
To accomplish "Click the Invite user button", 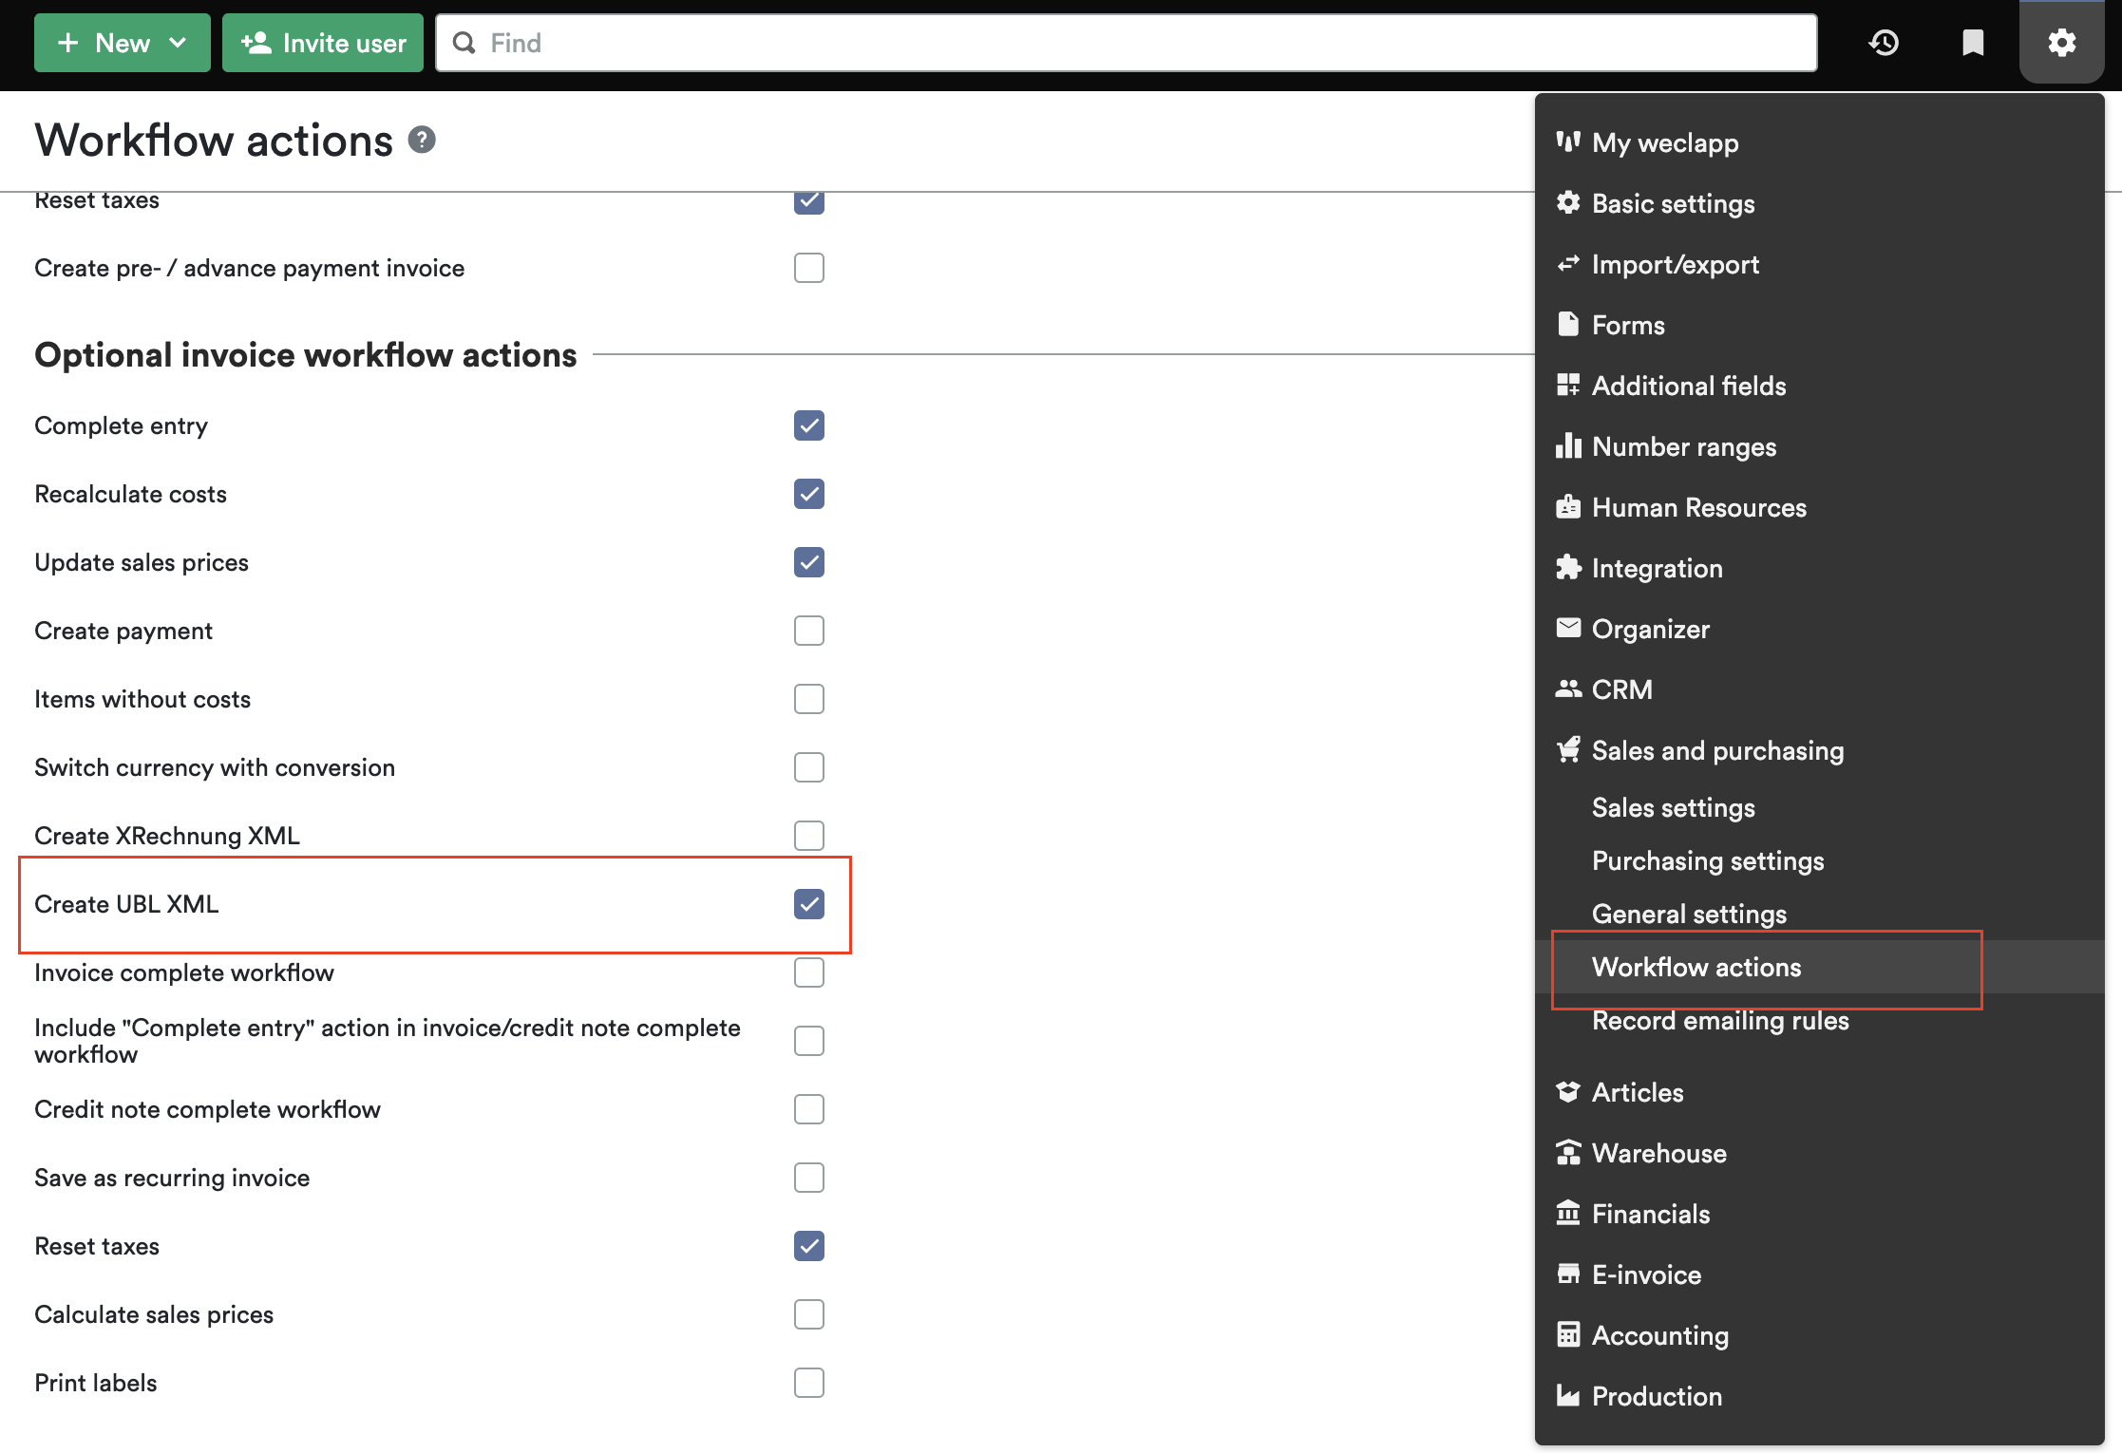I will (x=322, y=42).
